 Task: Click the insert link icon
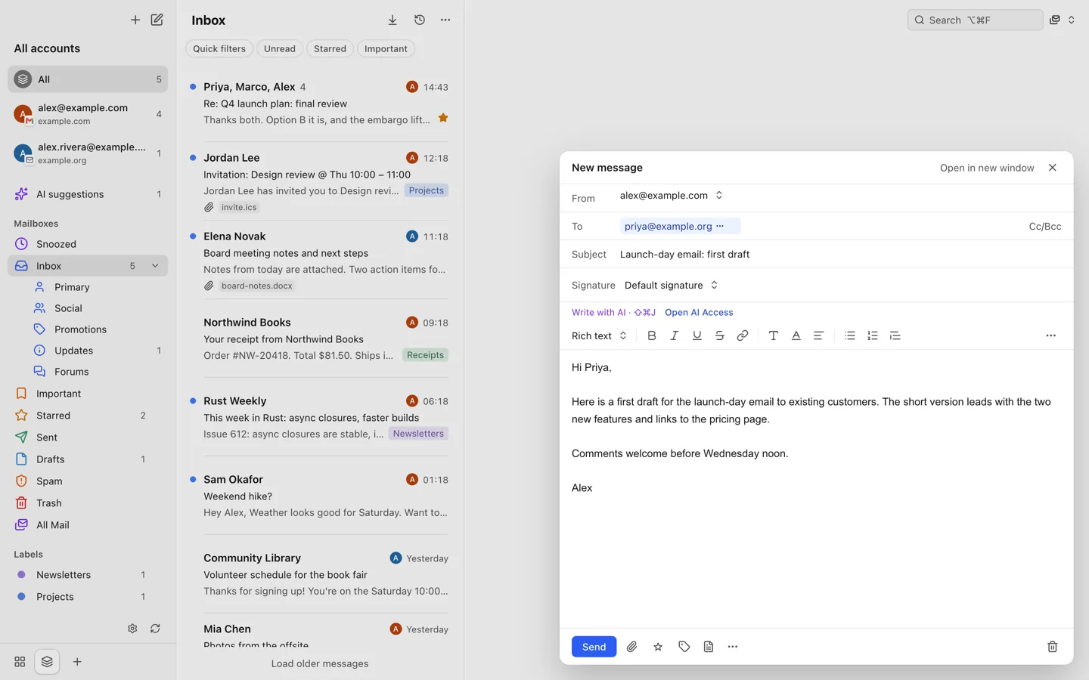pos(743,335)
